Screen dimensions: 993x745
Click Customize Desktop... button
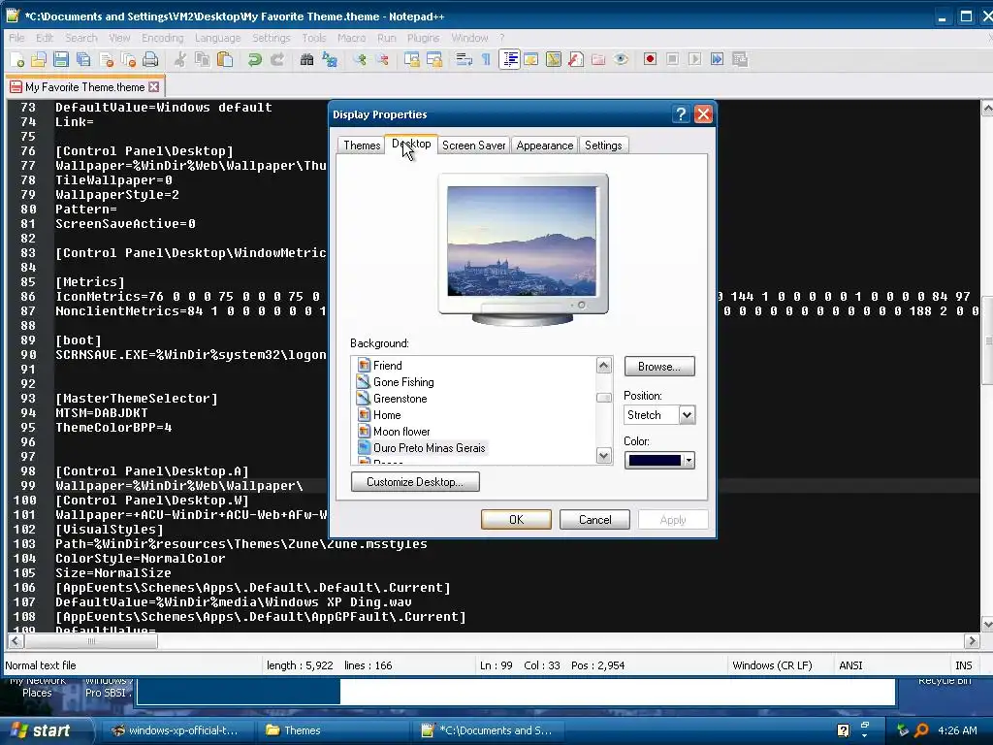(x=415, y=481)
